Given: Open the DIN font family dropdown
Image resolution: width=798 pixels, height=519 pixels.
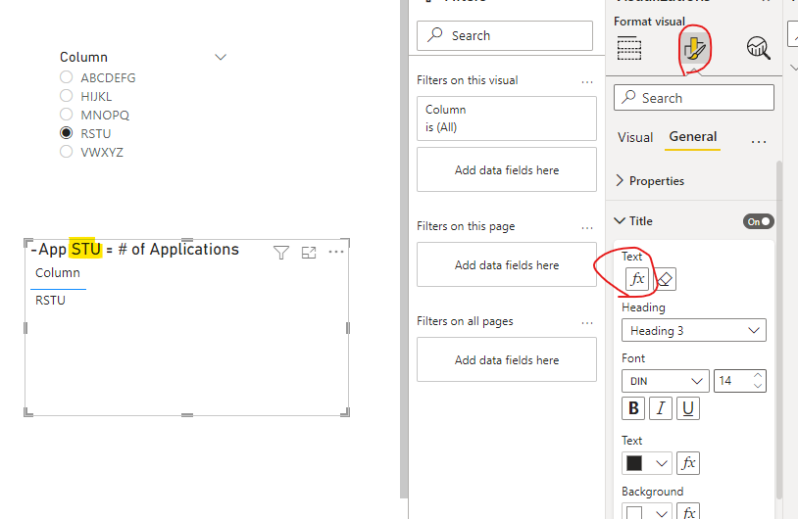Looking at the screenshot, I should (666, 381).
